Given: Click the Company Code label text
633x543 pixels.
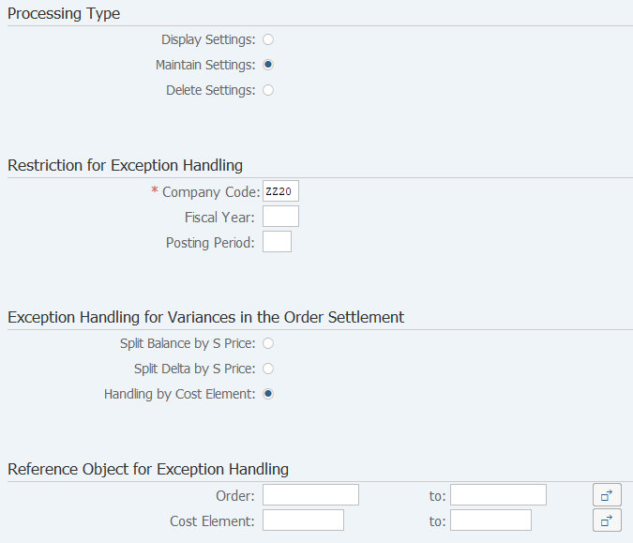Looking at the screenshot, I should coord(211,192).
